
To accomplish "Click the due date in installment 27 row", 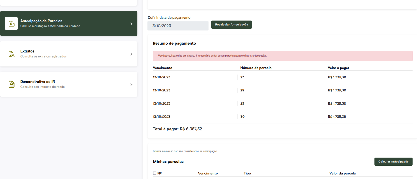I will click(162, 77).
